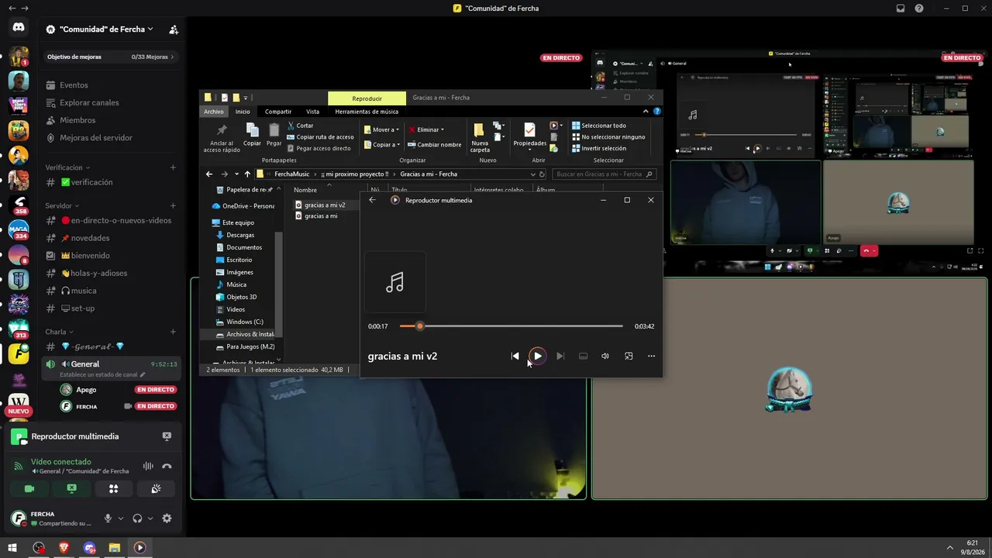Viewport: 992px width, 558px height.
Task: Seek along the media player progress bar
Action: click(x=511, y=326)
